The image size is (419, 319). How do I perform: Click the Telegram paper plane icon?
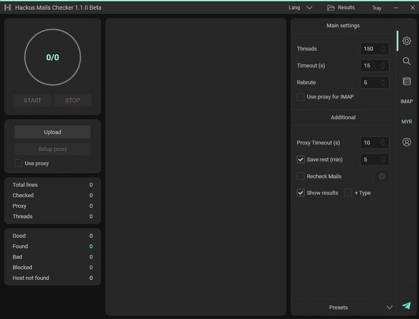click(x=406, y=306)
